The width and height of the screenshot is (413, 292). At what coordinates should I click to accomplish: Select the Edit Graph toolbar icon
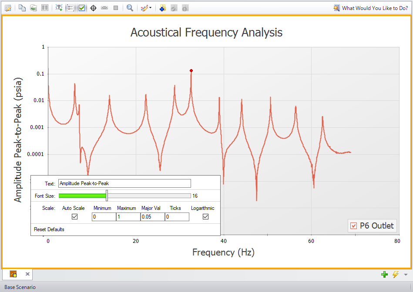tap(8, 7)
